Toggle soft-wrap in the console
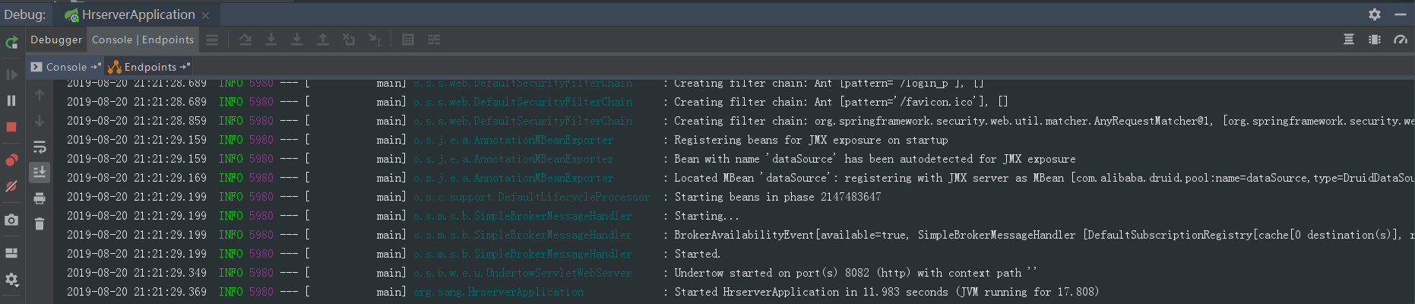1415x304 pixels. click(40, 147)
